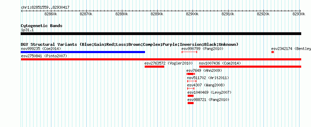
Task: Open the esv4307 (Wang2008) label
Action: point(206,85)
